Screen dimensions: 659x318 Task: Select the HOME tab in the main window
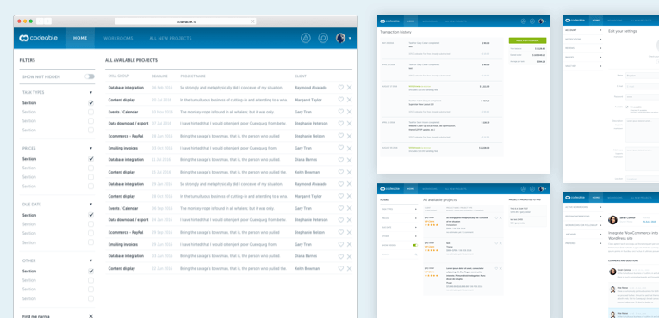coord(80,38)
